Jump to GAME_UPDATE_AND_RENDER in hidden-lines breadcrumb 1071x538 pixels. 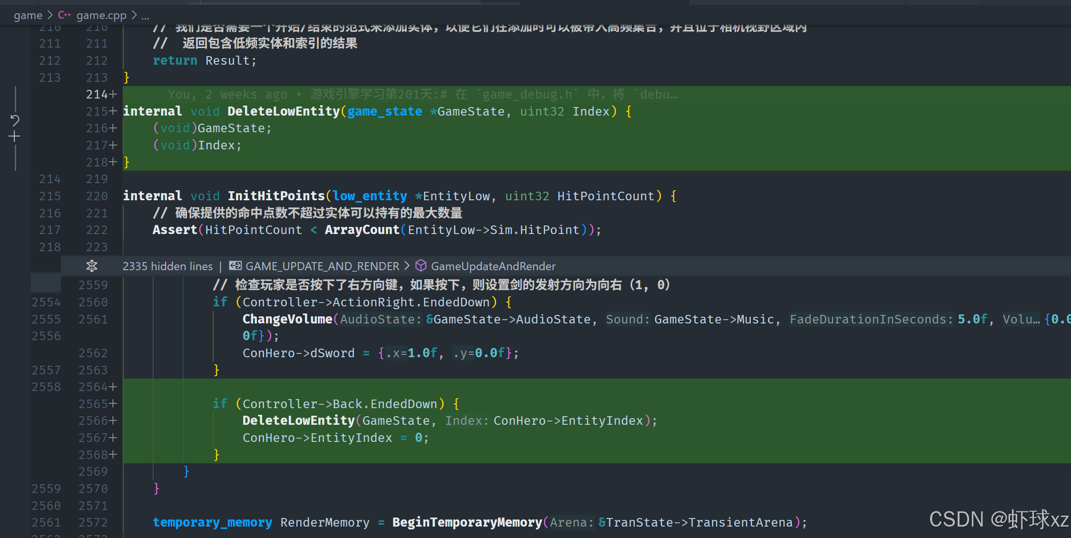click(x=322, y=266)
